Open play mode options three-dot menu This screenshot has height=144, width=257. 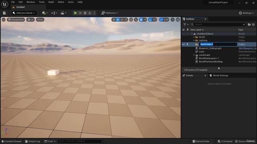click(x=94, y=13)
